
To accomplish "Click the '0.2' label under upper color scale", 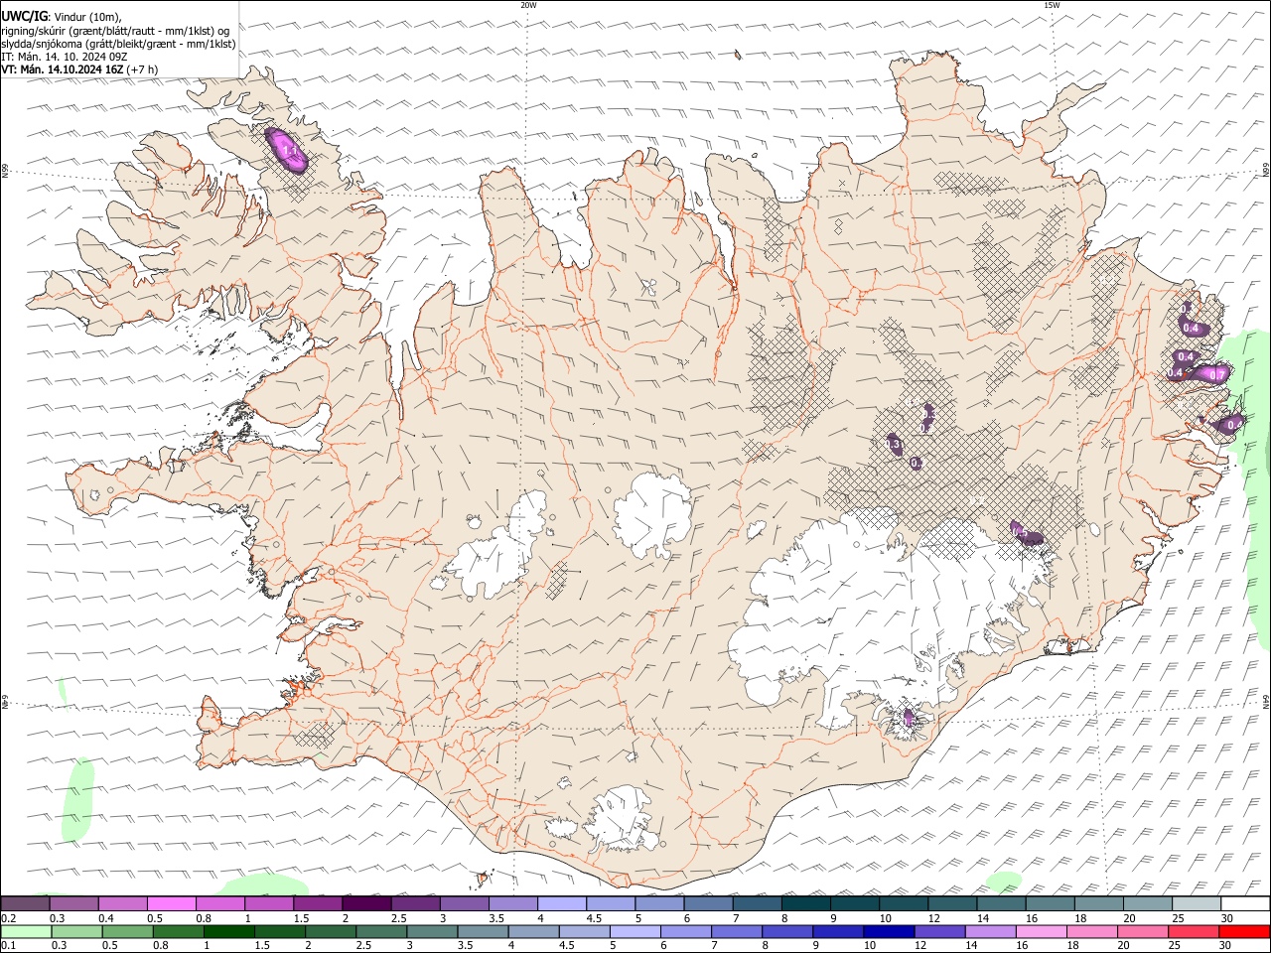I will 7,918.
